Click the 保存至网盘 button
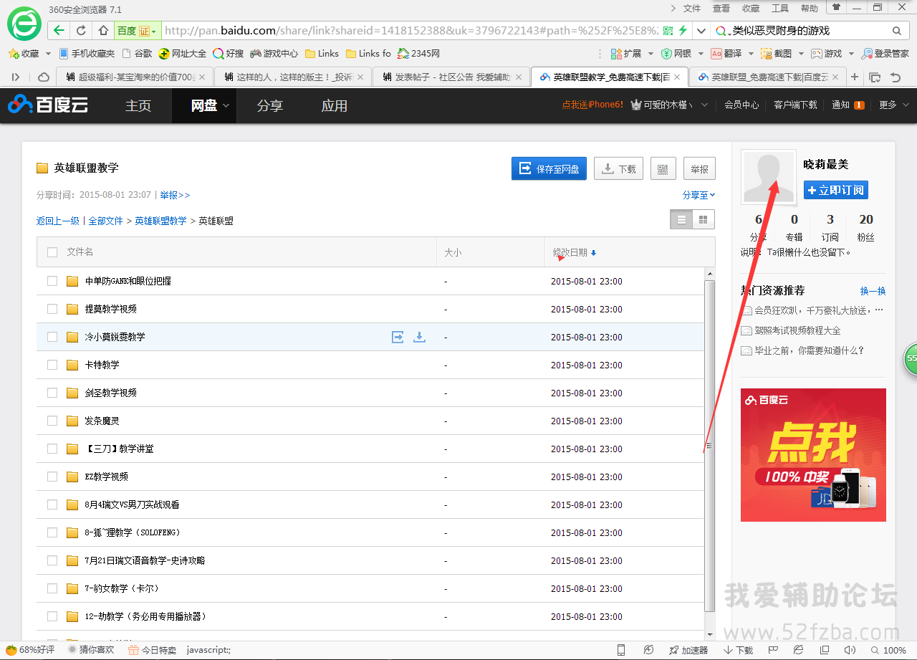The height and width of the screenshot is (660, 917). (x=549, y=169)
